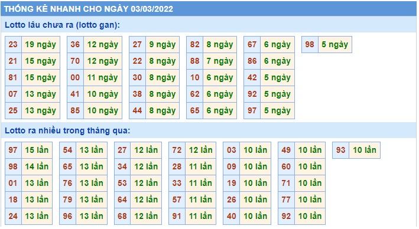Select number 96 in the frequent lotto table
Viewport: 419px width, 229px height.
tap(67, 216)
